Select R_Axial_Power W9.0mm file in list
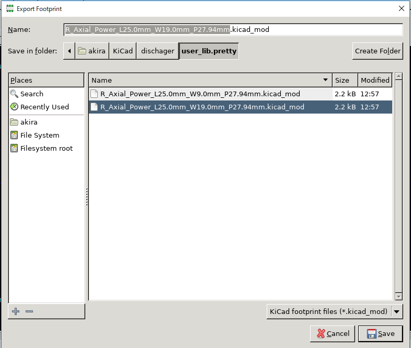Image resolution: width=411 pixels, height=348 pixels. (200, 94)
